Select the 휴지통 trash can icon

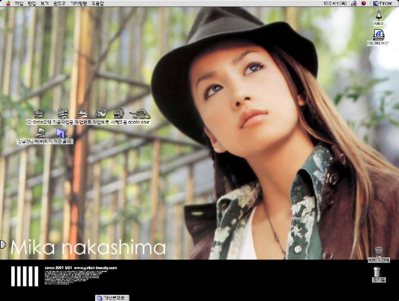[378, 272]
